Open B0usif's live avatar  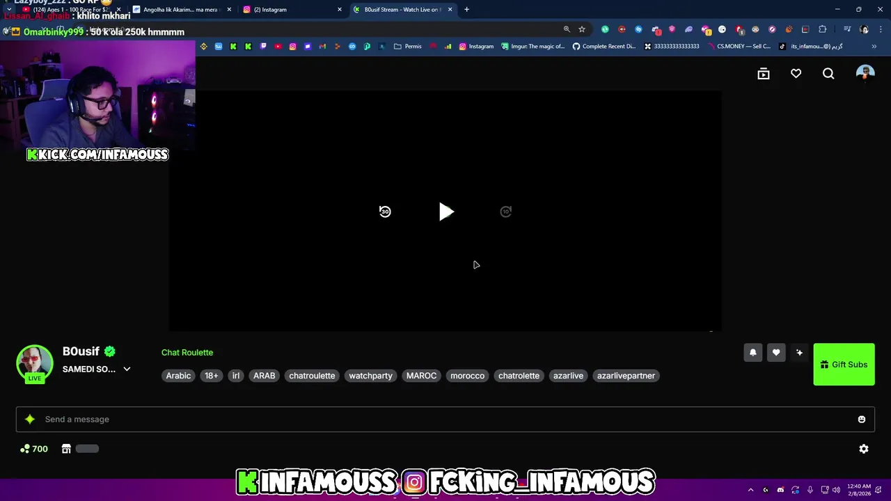click(34, 363)
